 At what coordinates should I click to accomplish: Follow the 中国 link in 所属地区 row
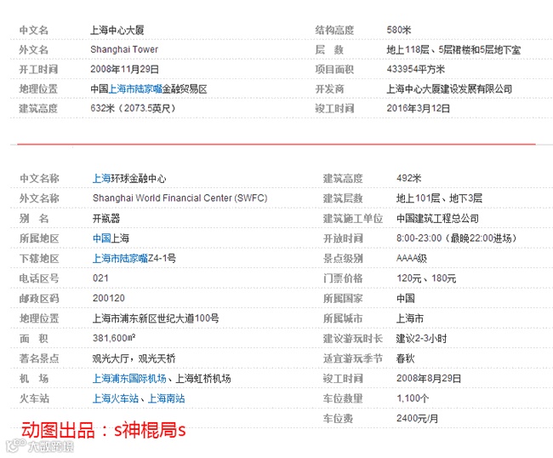[101, 238]
